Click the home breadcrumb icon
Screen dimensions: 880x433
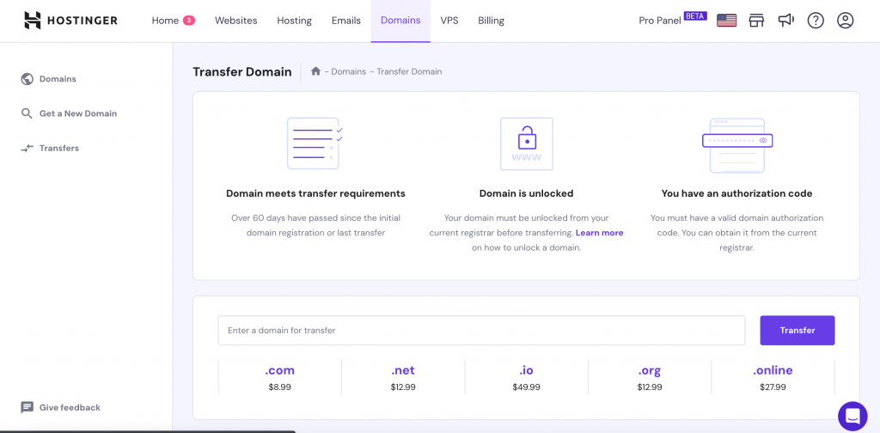click(x=316, y=71)
